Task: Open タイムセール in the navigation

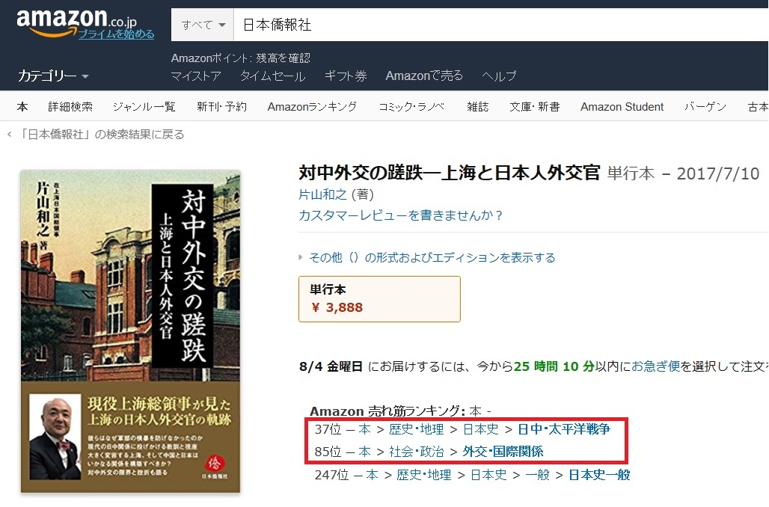Action: click(273, 76)
